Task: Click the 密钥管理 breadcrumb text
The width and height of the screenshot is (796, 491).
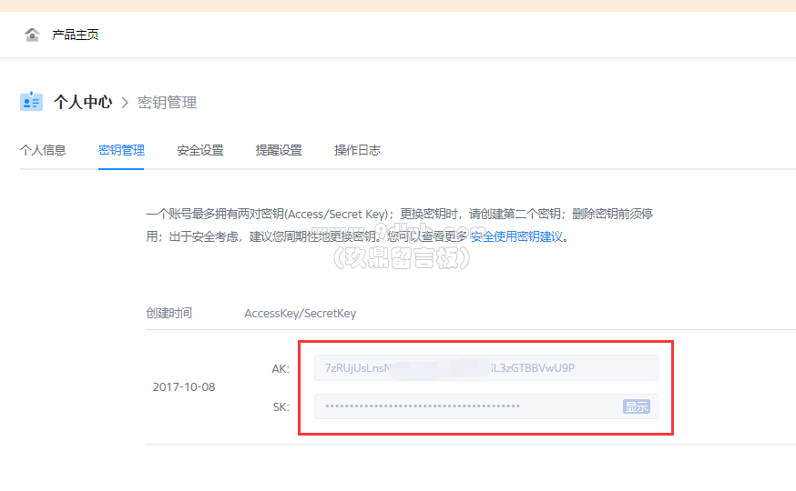Action: tap(167, 103)
